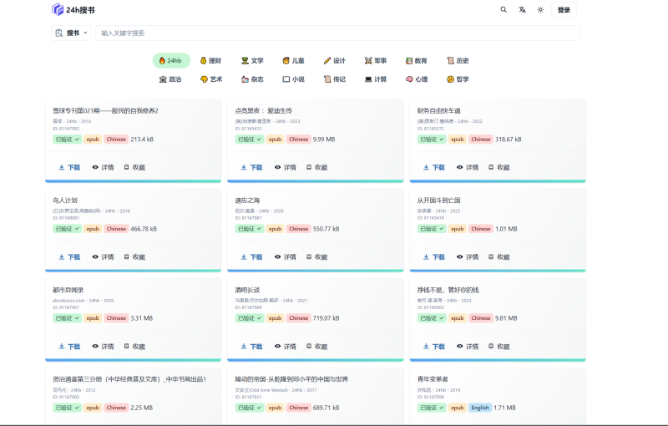This screenshot has width=668, height=426.
Task: Select the 哲学 philosophy category
Action: (x=457, y=79)
